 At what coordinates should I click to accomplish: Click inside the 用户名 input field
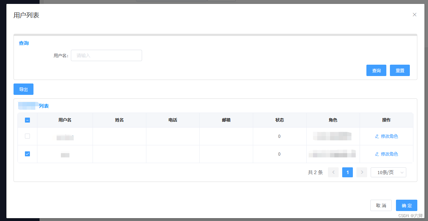coord(106,55)
